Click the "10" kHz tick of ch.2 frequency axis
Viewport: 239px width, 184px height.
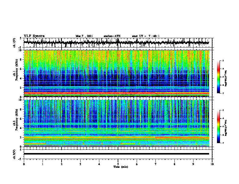pyautogui.click(x=21, y=100)
